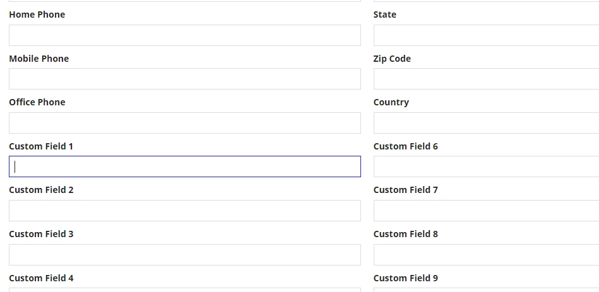This screenshot has height=292, width=599.
Task: Focus the Home Phone input field
Action: (185, 35)
